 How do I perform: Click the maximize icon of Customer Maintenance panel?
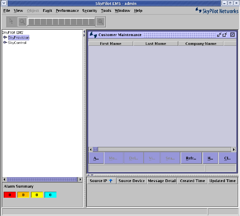[x=225, y=35]
